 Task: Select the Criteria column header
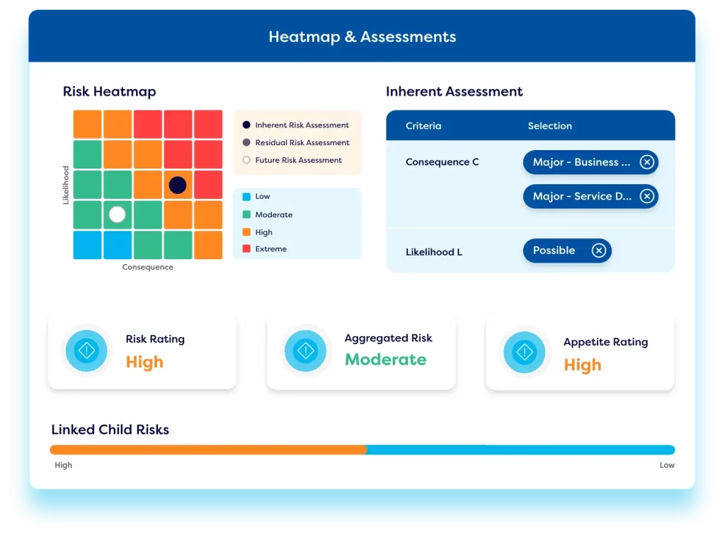423,125
